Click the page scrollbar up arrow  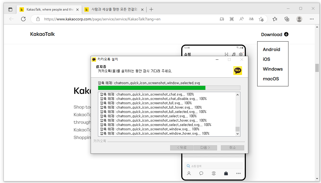[x=317, y=27]
